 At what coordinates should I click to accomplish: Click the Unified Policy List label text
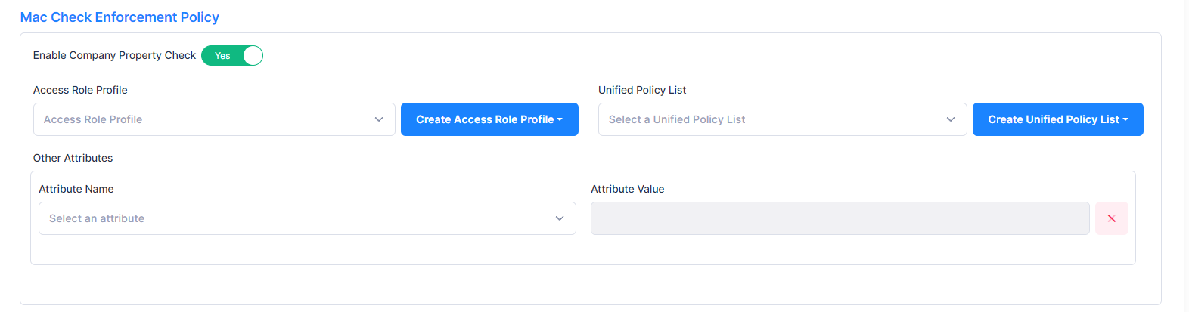coord(642,90)
